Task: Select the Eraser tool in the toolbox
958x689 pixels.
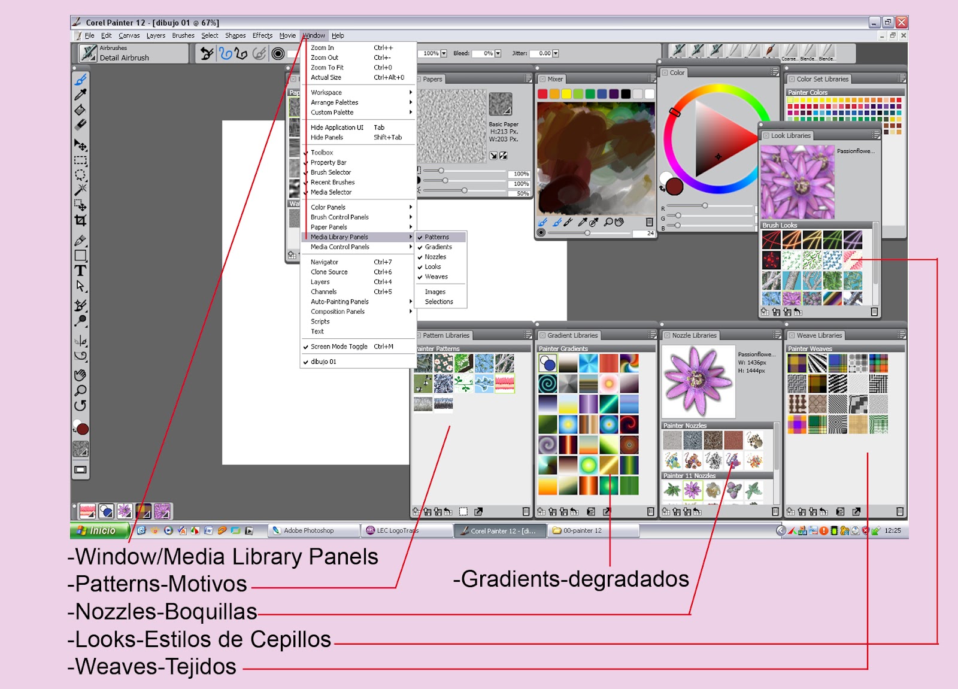Action: point(80,125)
